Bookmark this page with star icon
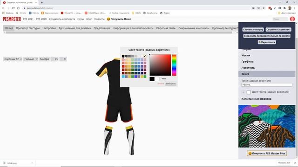This screenshot has width=298, height=167. tap(264, 8)
